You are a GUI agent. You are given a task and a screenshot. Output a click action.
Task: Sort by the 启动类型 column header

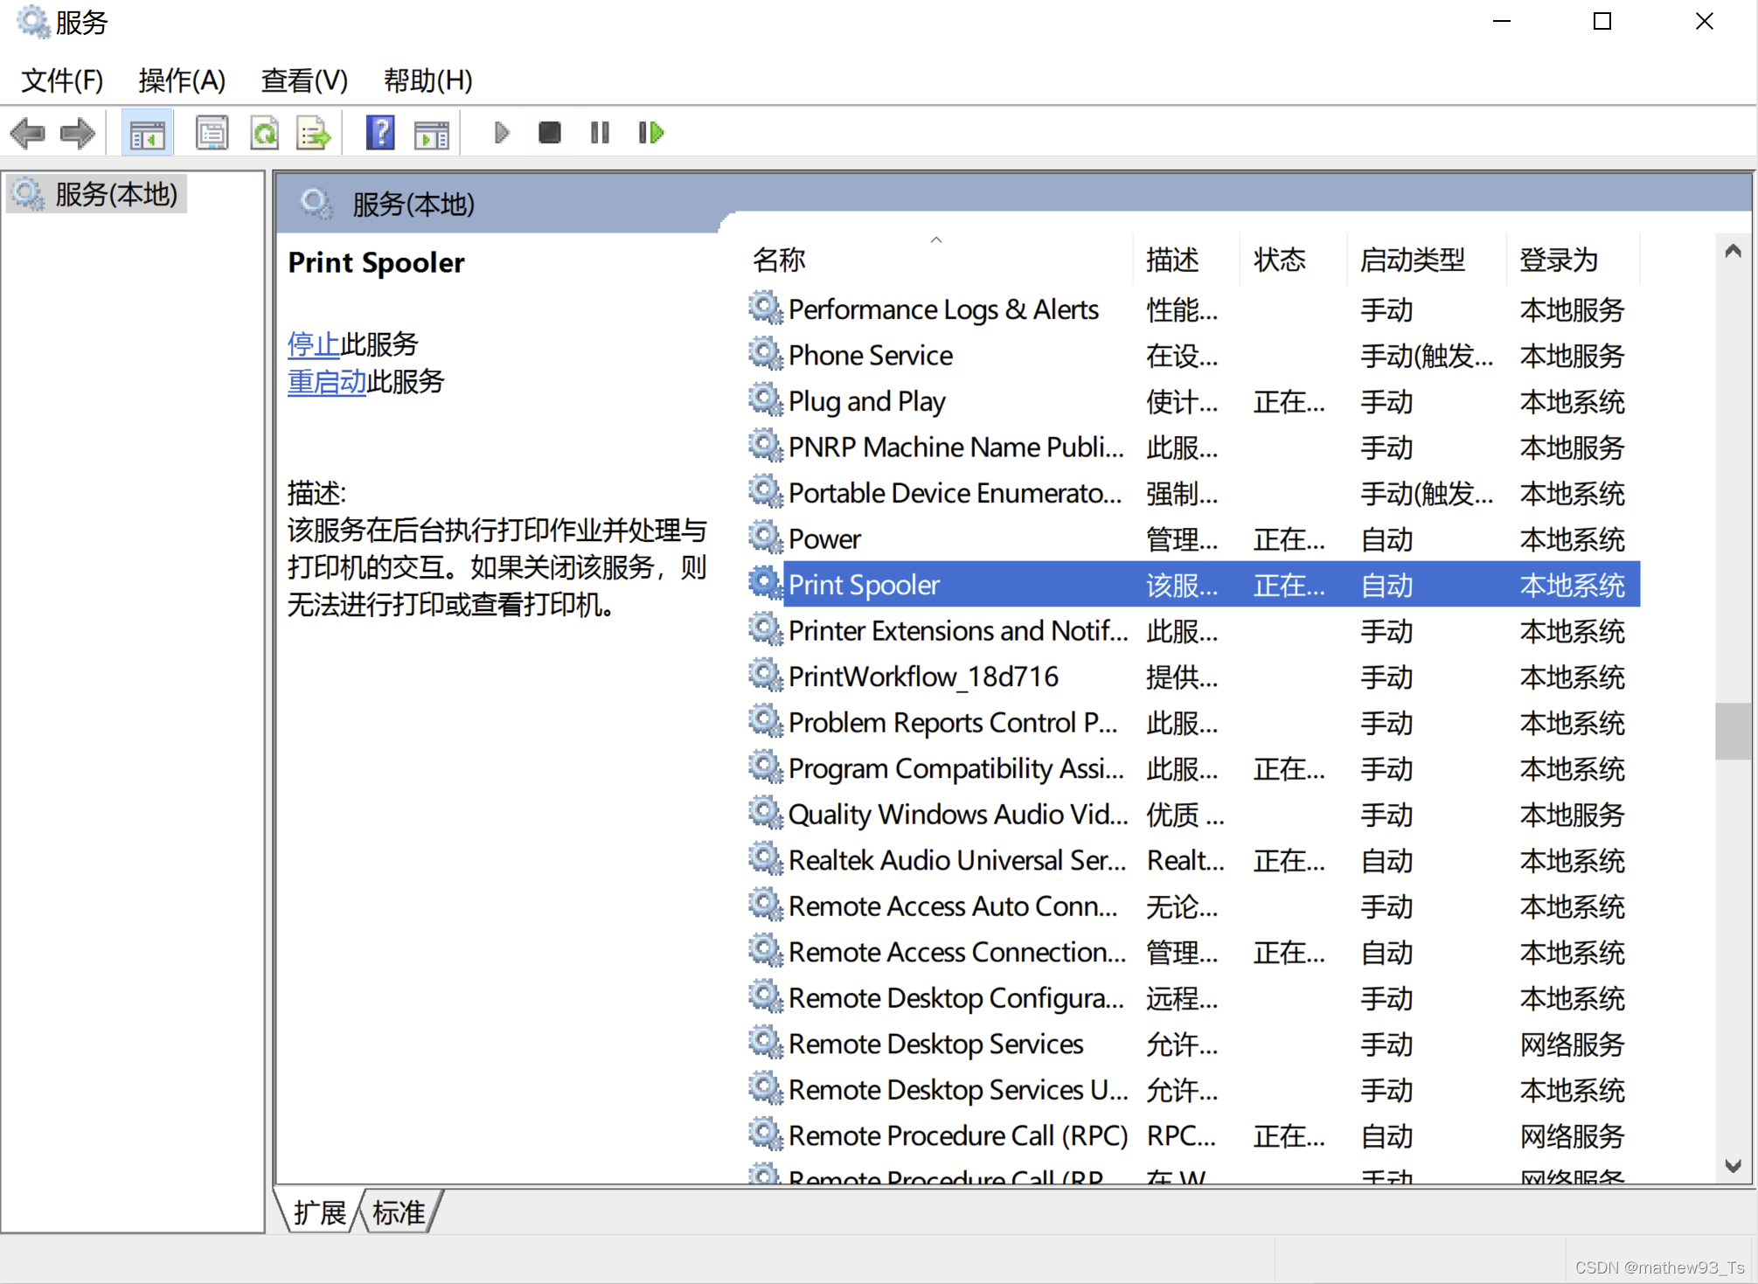tap(1413, 260)
